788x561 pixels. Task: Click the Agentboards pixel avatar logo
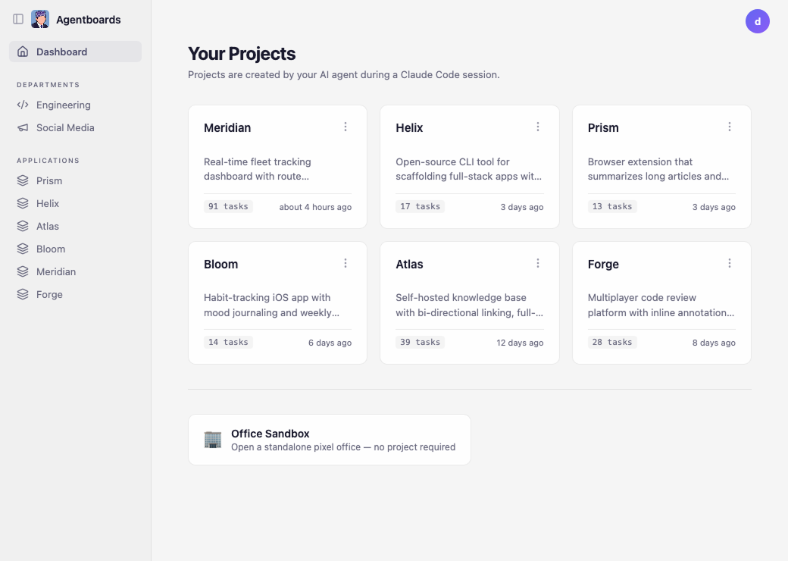[x=39, y=19]
